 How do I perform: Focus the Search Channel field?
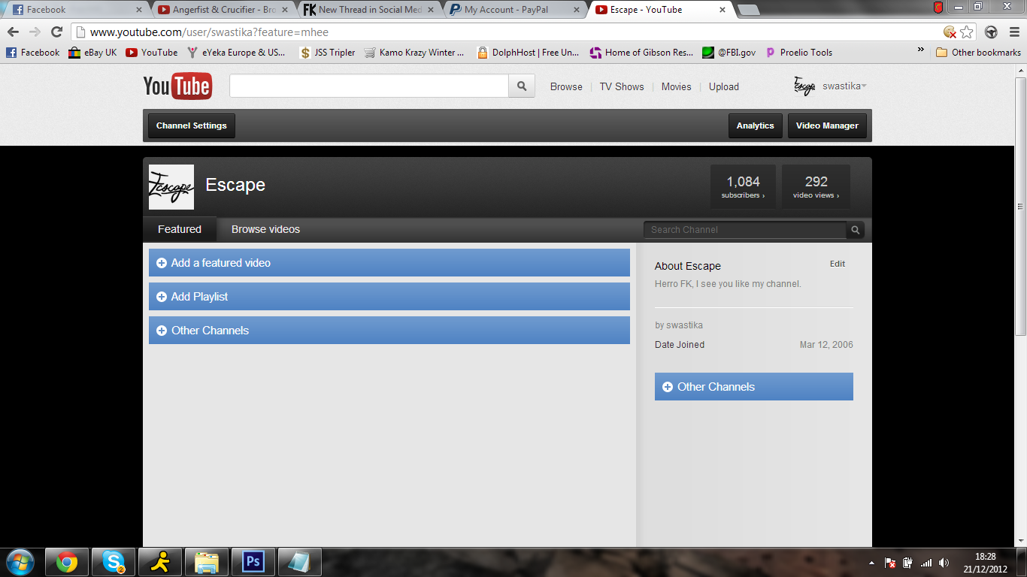(745, 230)
